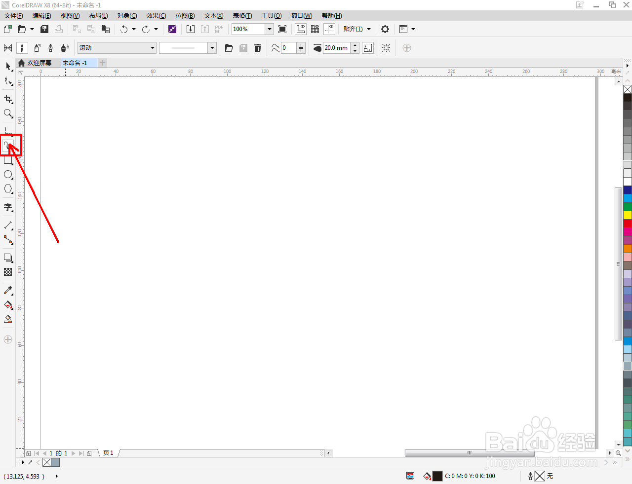Select the Shape tool in the toolbox

pos(8,81)
